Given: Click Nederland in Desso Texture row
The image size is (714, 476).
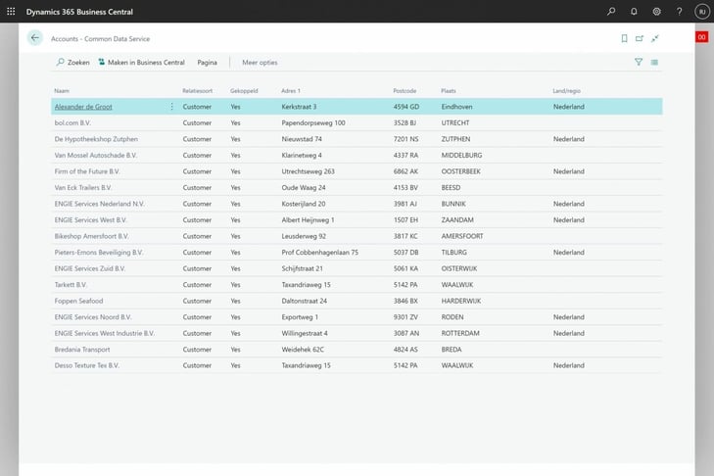Looking at the screenshot, I should tap(569, 365).
